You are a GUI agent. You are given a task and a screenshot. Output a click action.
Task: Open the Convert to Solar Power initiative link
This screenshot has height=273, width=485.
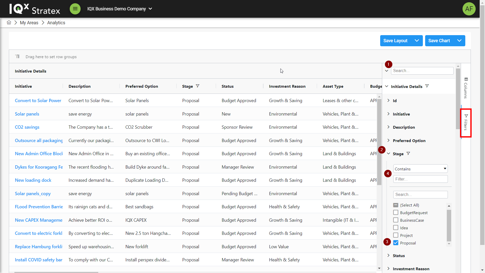tap(38, 101)
